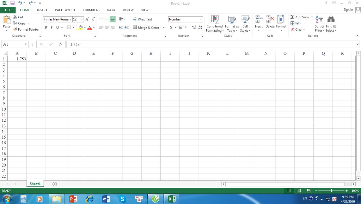Click the Paste icon
Image resolution: width=361 pixels, height=204 pixels.
click(x=7, y=20)
